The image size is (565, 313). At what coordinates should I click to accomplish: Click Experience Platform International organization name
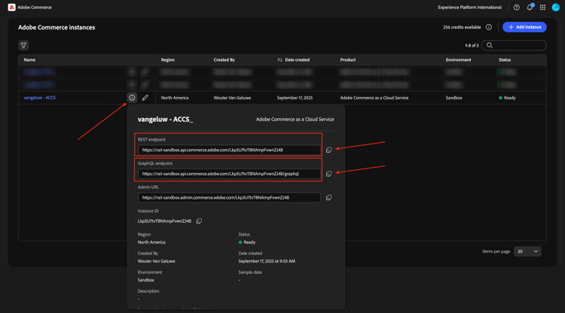pos(469,8)
